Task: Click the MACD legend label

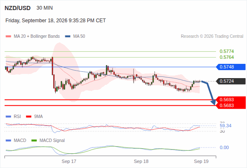Action: 20,141
